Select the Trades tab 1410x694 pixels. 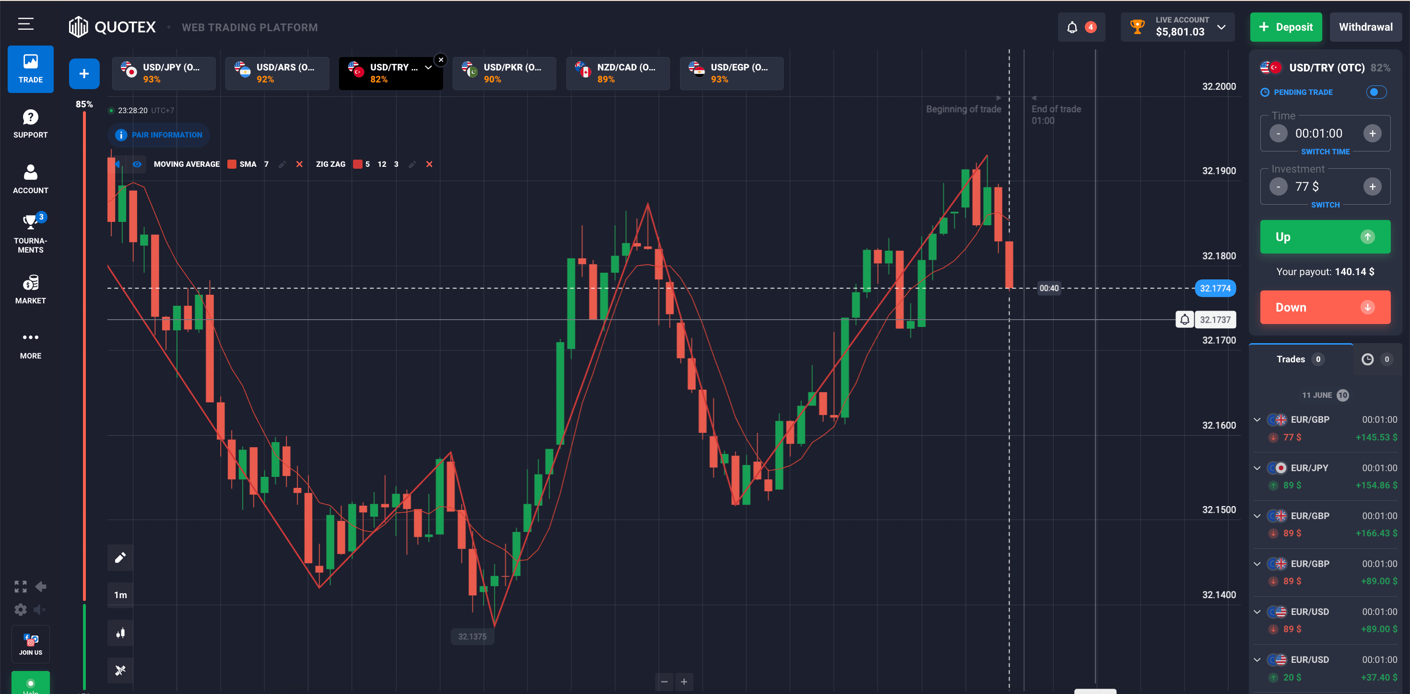coord(1301,359)
